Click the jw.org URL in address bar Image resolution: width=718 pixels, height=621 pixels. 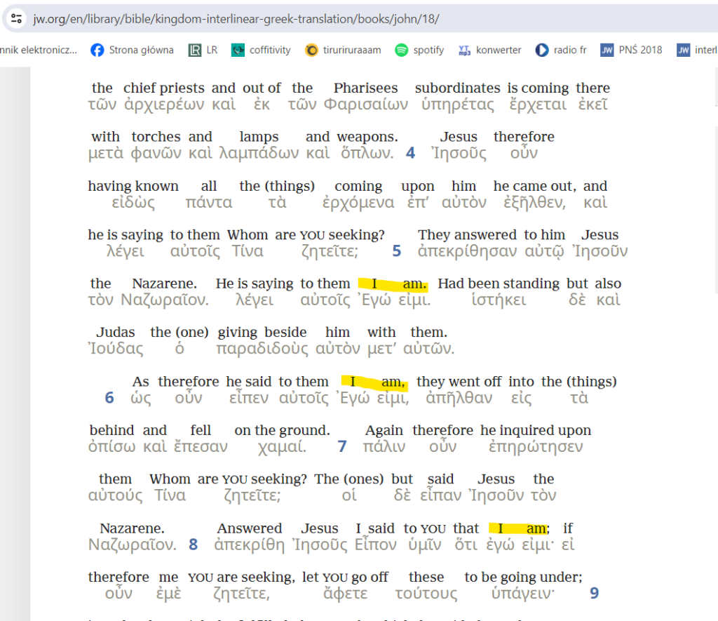(236, 19)
